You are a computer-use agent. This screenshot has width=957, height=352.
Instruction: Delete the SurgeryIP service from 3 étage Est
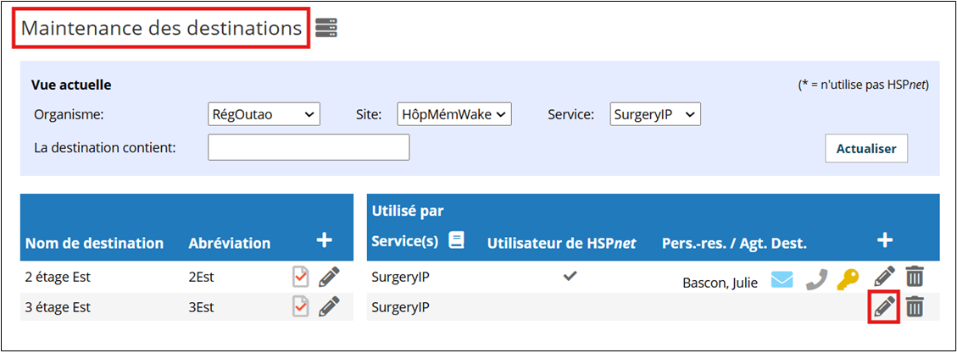[914, 306]
